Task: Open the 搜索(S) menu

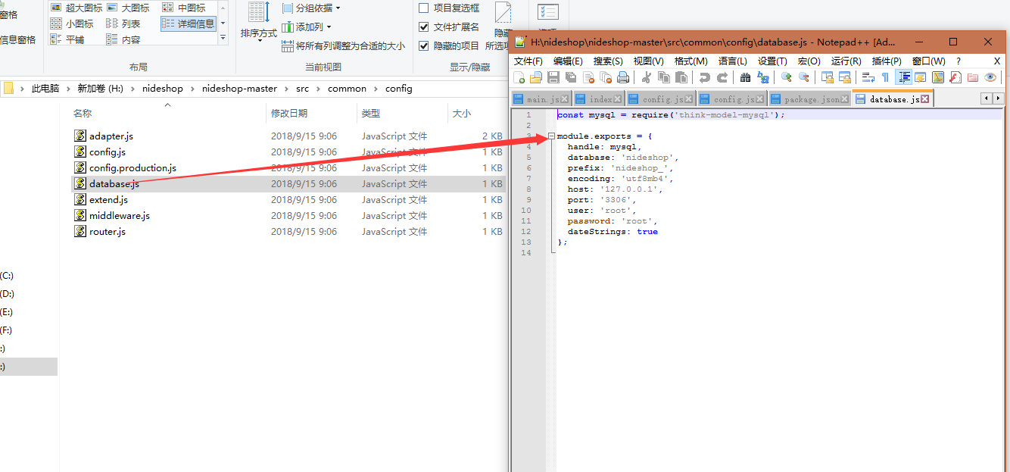Action: coord(608,61)
